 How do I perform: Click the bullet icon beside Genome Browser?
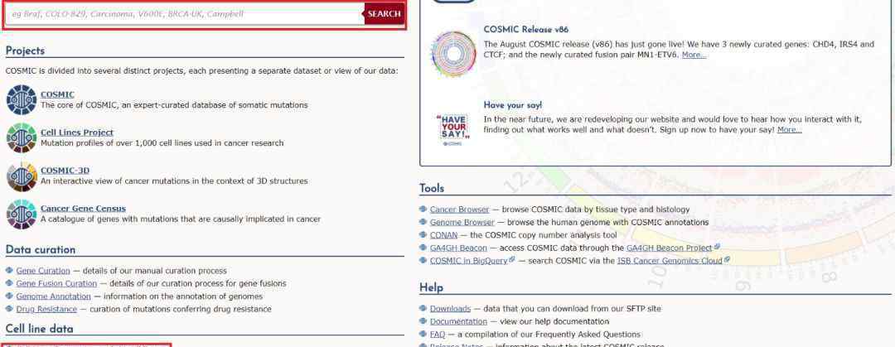point(423,222)
